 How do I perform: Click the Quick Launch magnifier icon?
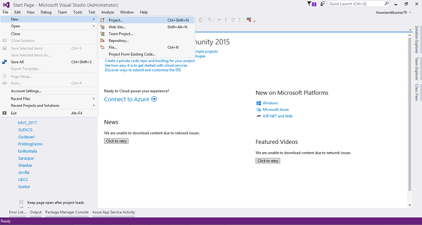[x=387, y=4]
